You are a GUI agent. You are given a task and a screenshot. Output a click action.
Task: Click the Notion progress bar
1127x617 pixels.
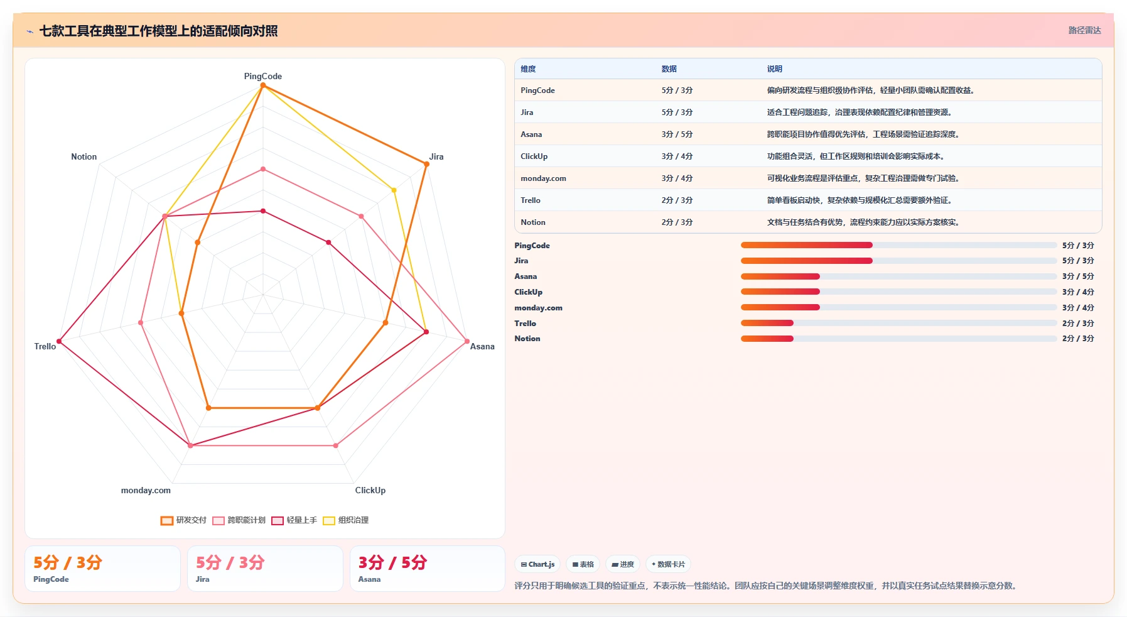coord(899,339)
